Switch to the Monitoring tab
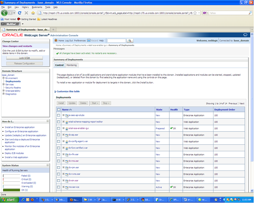Image resolution: width=254 pixels, height=203 pixels. [x=72, y=65]
